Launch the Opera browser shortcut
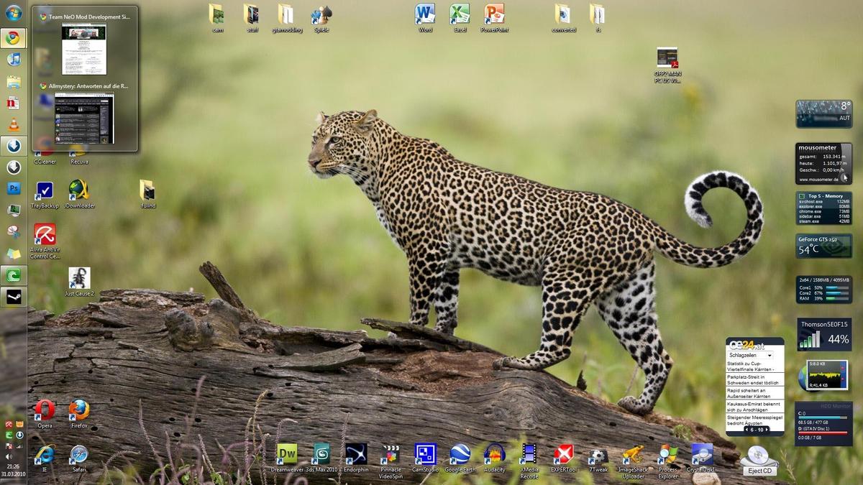 pyautogui.click(x=45, y=411)
